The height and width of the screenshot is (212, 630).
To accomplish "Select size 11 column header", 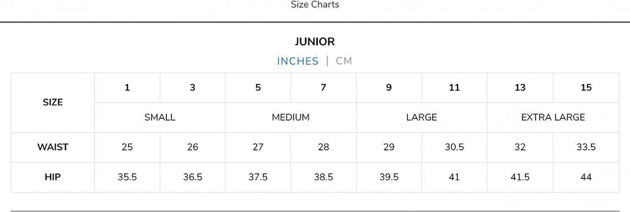I will click(x=454, y=88).
